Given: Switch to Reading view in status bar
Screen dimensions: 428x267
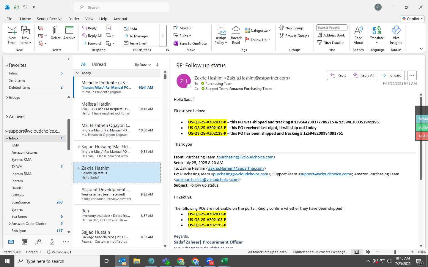Looking at the screenshot, I should tap(368, 252).
